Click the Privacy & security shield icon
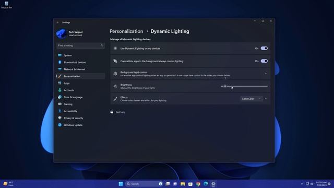 tap(60, 118)
